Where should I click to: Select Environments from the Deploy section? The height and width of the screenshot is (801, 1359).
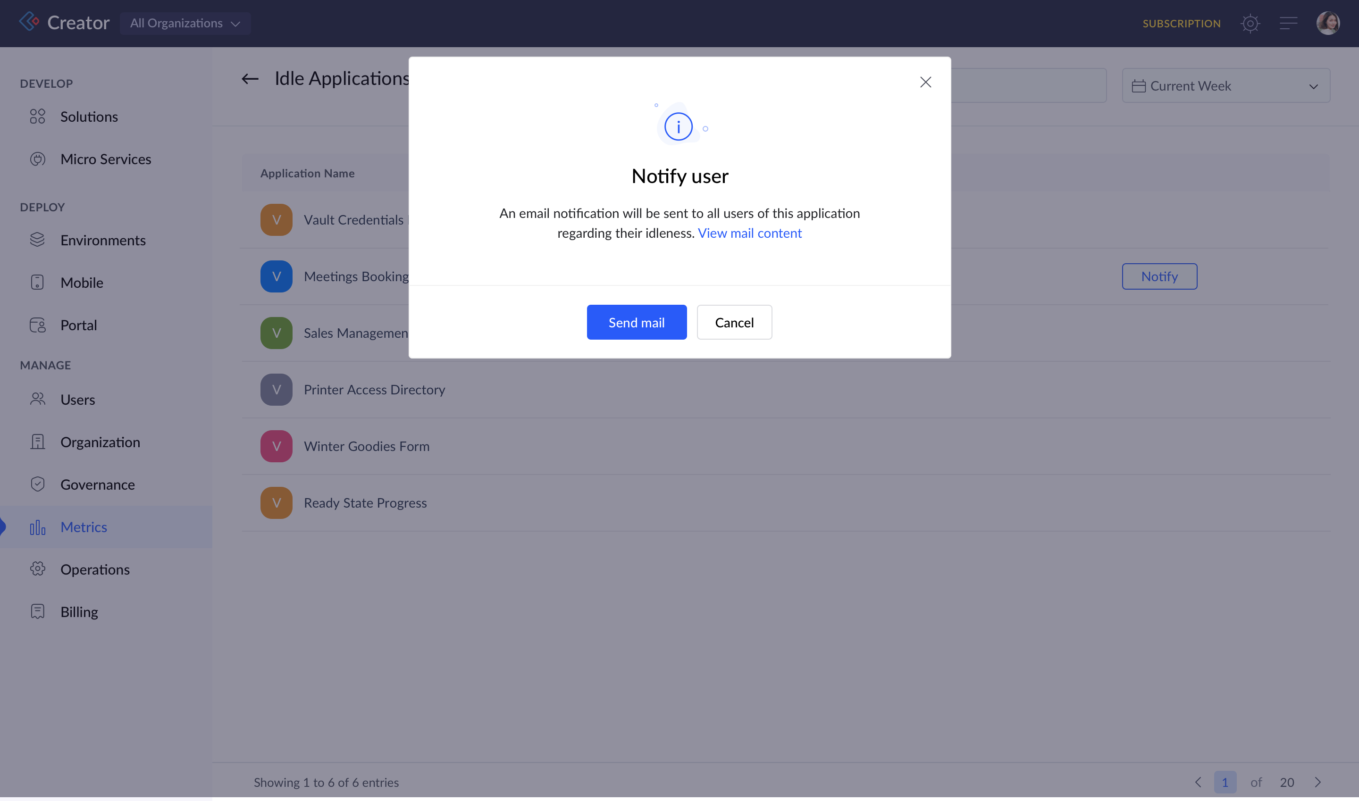pyautogui.click(x=102, y=240)
